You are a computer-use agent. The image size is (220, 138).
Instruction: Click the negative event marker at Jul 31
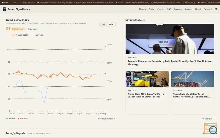(x=51, y=77)
